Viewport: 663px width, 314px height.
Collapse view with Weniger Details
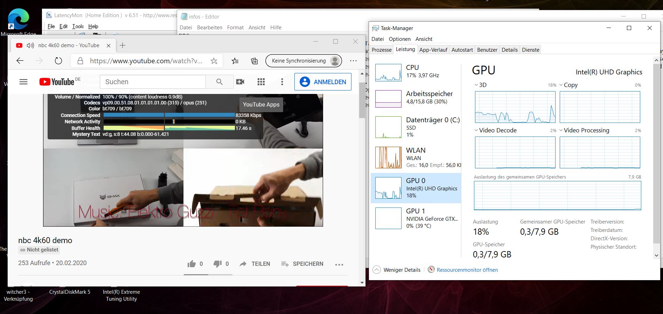pos(397,270)
